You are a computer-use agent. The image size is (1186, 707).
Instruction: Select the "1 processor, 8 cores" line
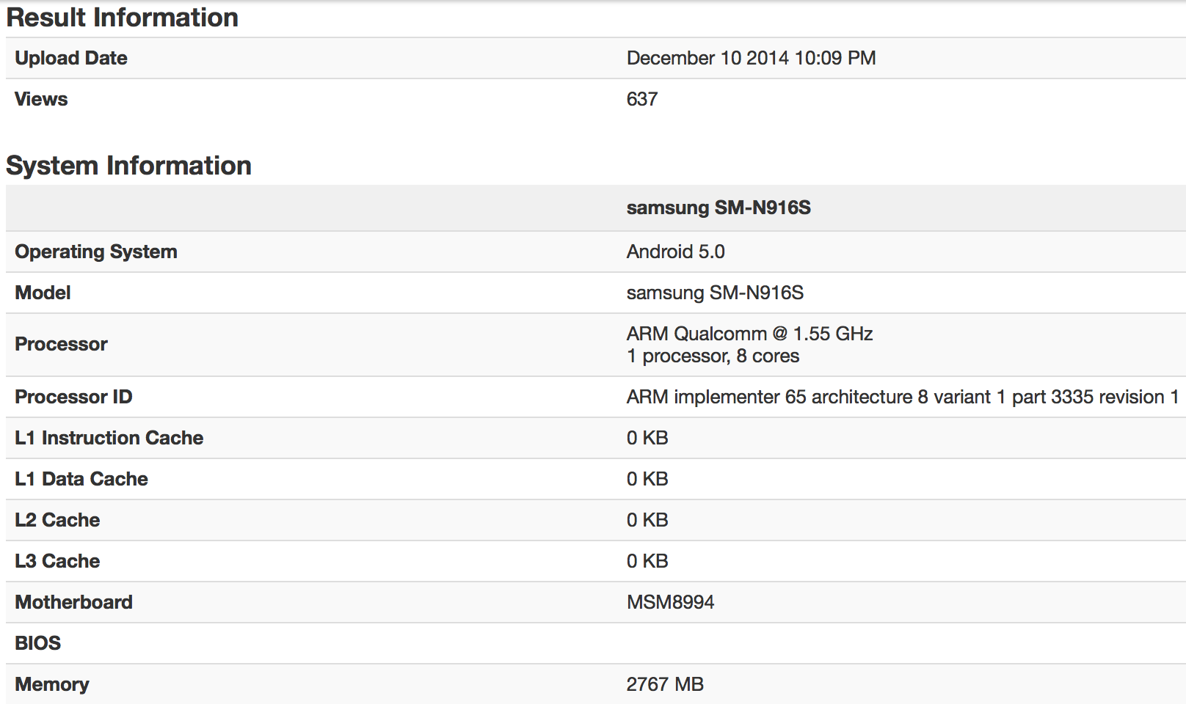click(713, 356)
